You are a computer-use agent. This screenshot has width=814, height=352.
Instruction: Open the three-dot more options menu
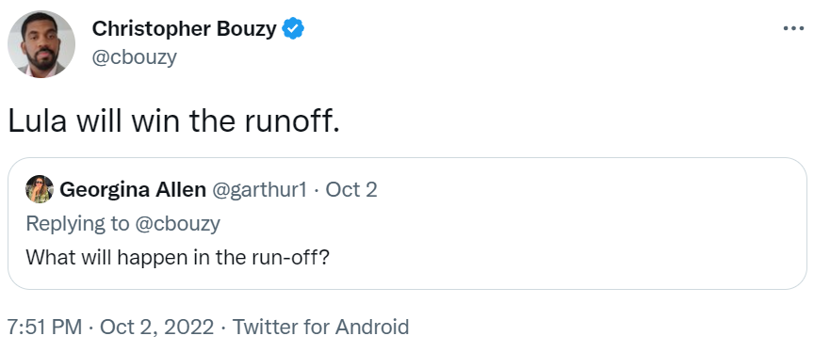click(x=793, y=28)
